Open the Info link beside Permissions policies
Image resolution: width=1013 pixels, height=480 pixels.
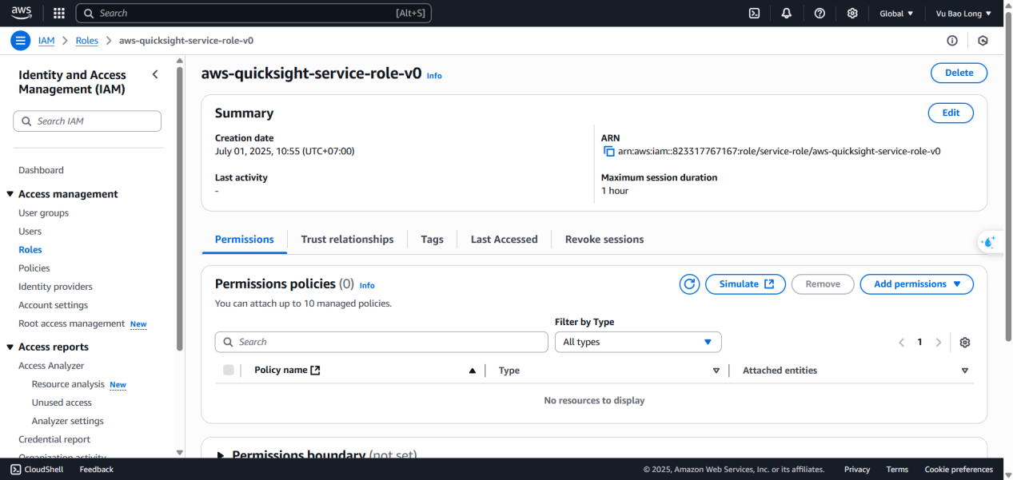[367, 285]
